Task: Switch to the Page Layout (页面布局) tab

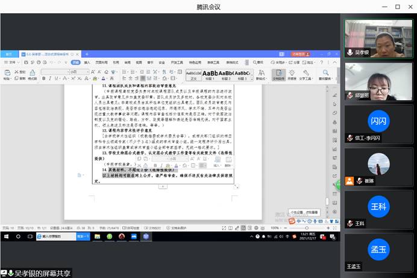Action: coord(100,62)
